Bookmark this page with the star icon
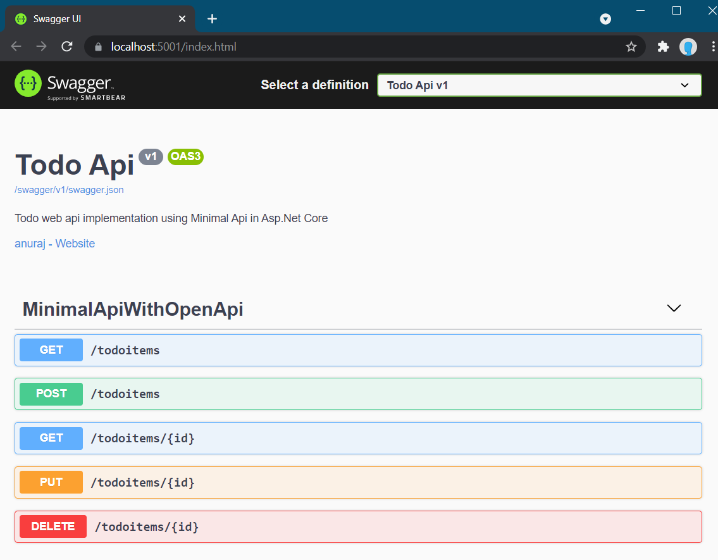Screen dimensions: 718x560 tap(631, 47)
